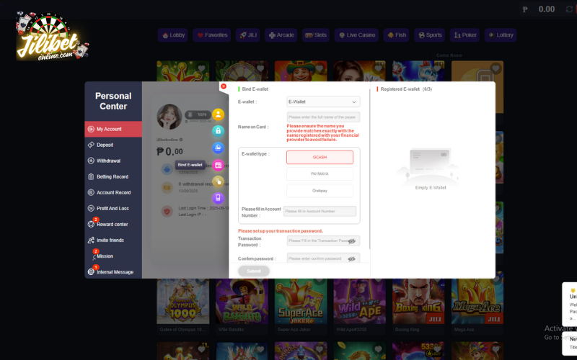
Task: Open Account Record in the sidebar
Action: tap(113, 192)
